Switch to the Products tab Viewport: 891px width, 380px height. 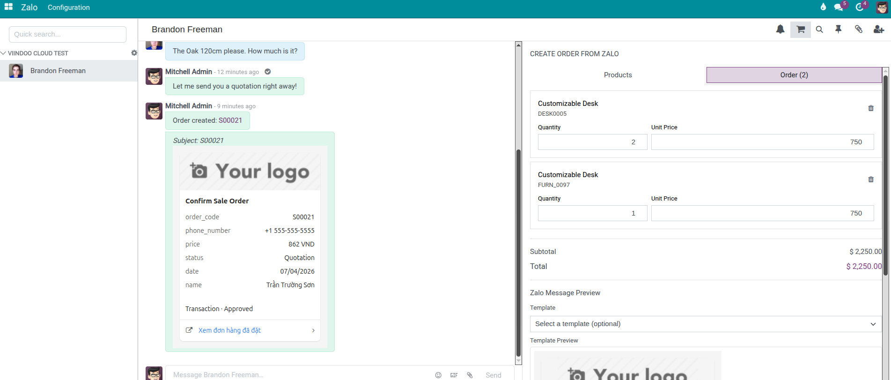pyautogui.click(x=618, y=75)
